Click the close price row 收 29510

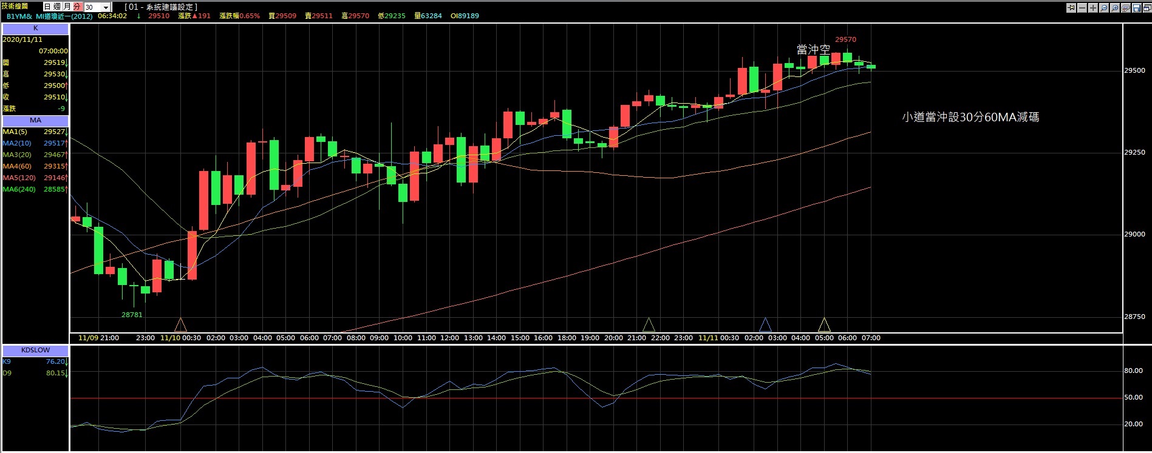pyautogui.click(x=35, y=97)
